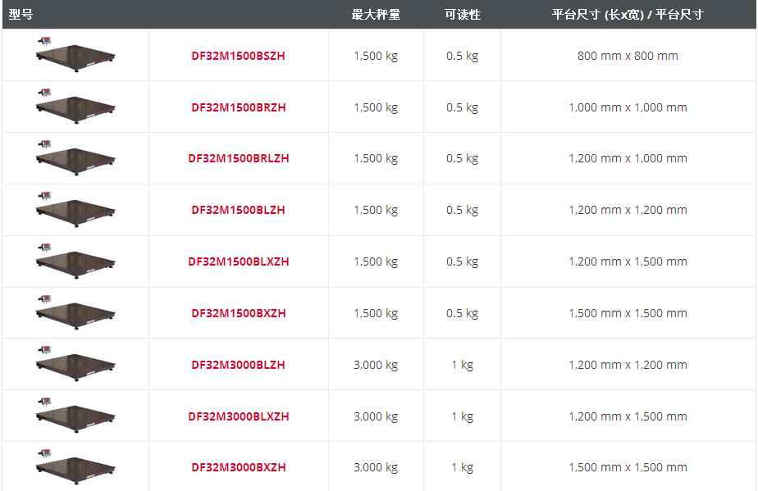Click the DF32M3000BLZH scale thumbnail
Screen dimensions: 758x491
coord(74,364)
